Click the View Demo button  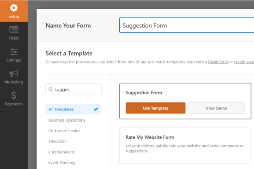pyautogui.click(x=217, y=108)
